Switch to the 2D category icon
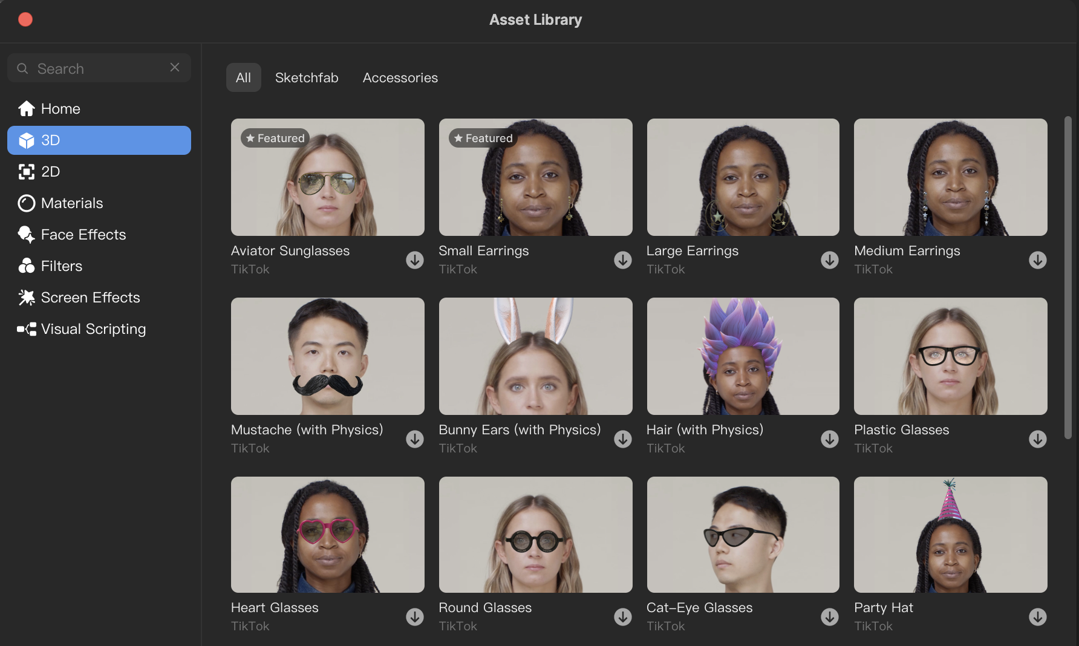1079x646 pixels. 27,171
